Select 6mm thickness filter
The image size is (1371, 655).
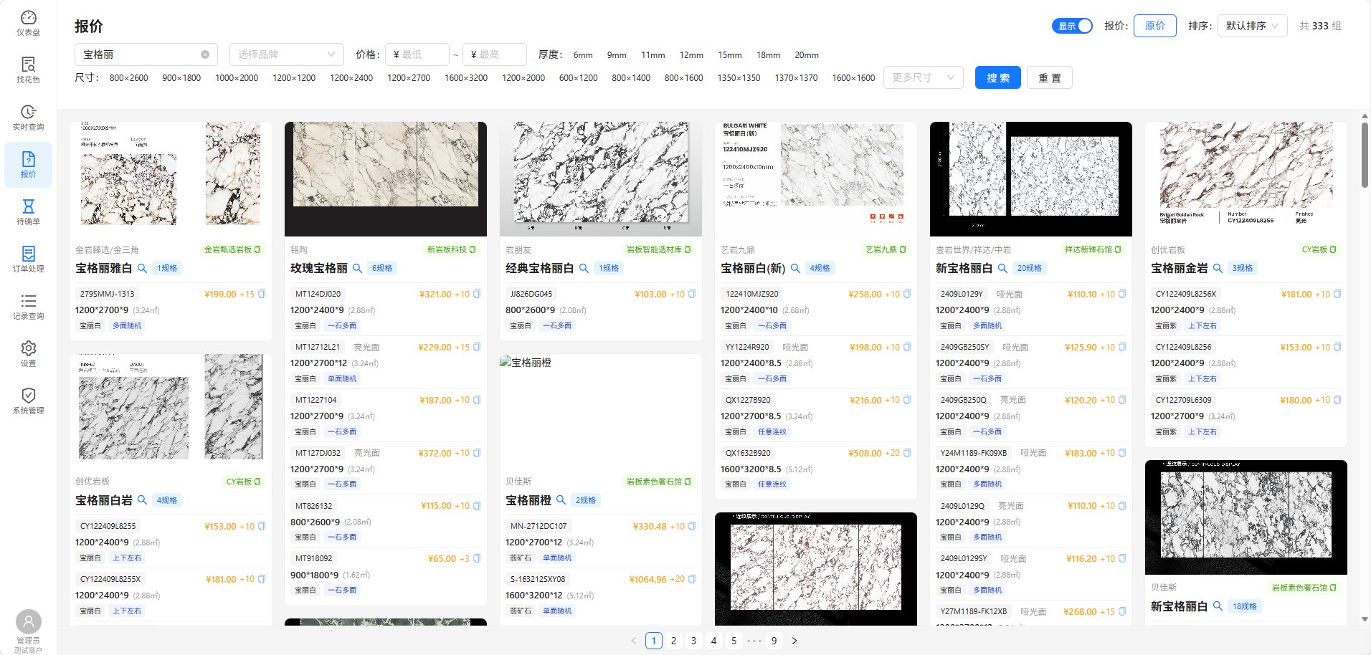(583, 55)
